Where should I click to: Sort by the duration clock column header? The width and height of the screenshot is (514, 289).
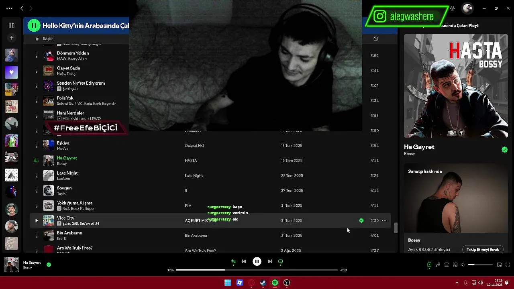[x=376, y=39]
